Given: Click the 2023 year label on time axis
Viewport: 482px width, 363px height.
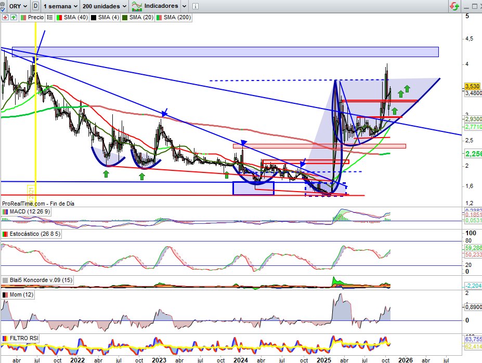Looking at the screenshot, I should coord(159,360).
